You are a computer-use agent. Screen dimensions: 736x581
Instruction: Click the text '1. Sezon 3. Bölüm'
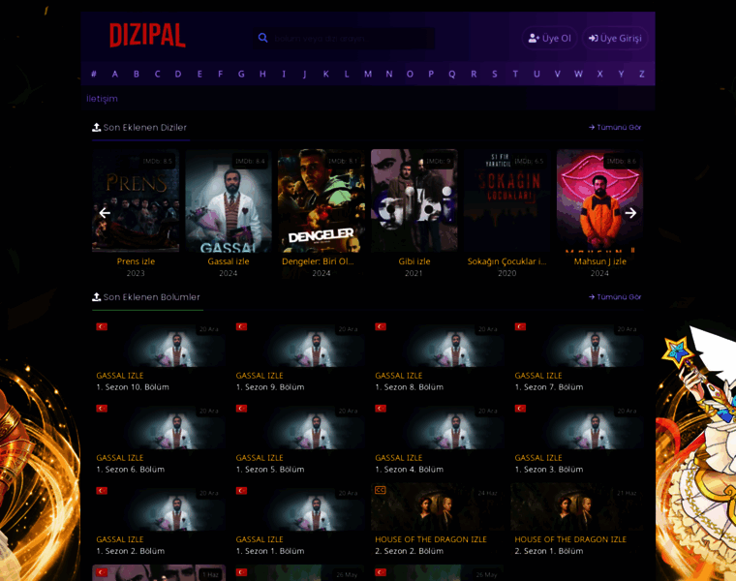point(549,470)
